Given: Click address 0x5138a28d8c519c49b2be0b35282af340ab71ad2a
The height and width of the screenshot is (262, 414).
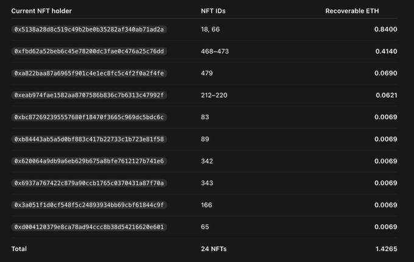Looking at the screenshot, I should [89, 29].
